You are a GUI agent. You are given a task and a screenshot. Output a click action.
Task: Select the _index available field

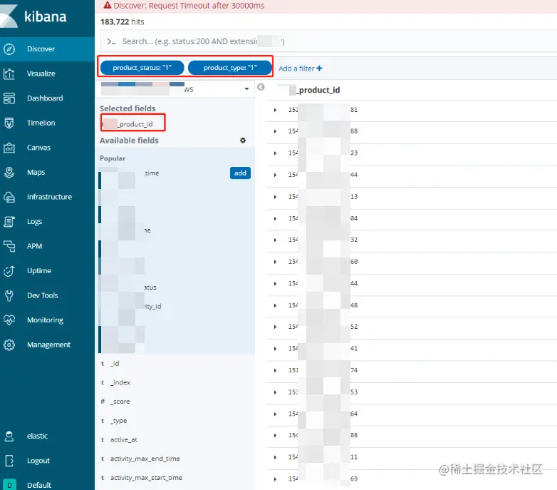click(x=120, y=382)
